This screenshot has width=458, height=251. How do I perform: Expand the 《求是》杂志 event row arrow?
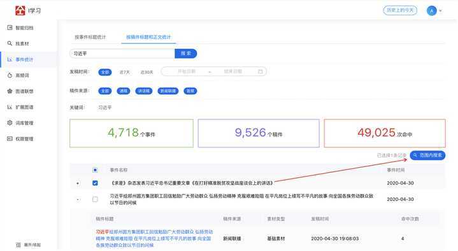78,184
